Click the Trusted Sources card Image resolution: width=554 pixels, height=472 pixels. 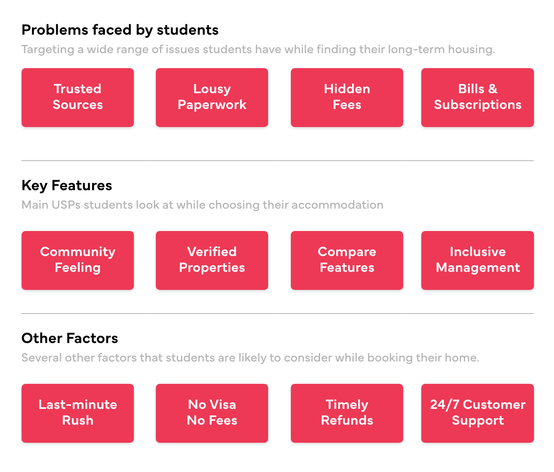[x=78, y=97]
